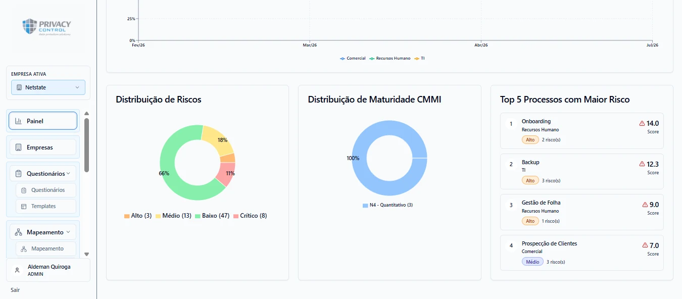Toggle the Recursos Humano series in legend

pyautogui.click(x=390, y=59)
